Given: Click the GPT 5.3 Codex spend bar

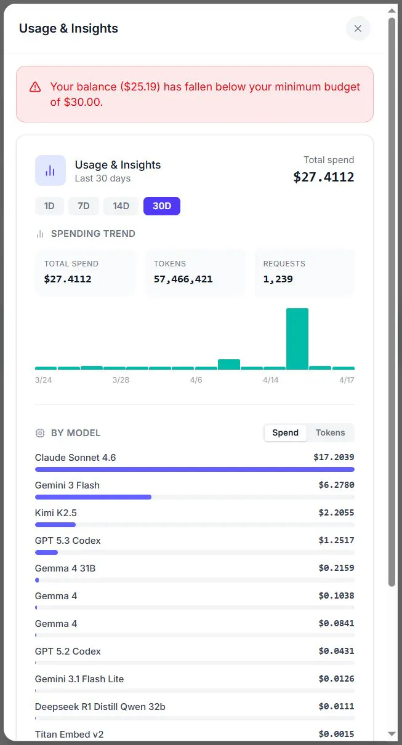Looking at the screenshot, I should pyautogui.click(x=46, y=552).
